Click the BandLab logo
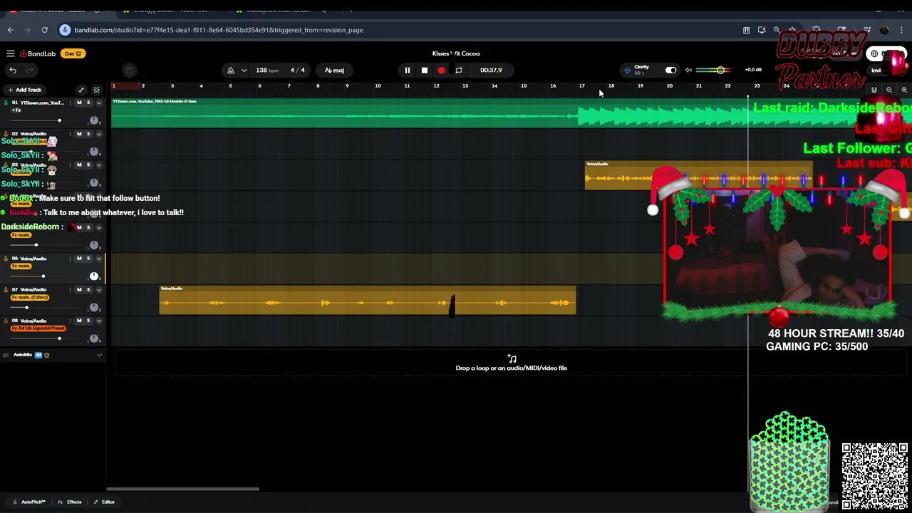912x513 pixels. coord(38,53)
